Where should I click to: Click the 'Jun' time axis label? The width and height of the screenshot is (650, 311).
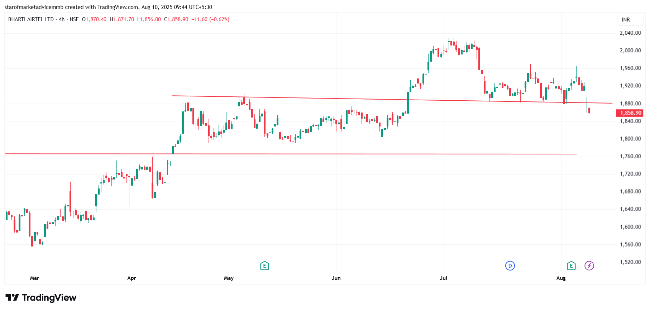(336, 278)
